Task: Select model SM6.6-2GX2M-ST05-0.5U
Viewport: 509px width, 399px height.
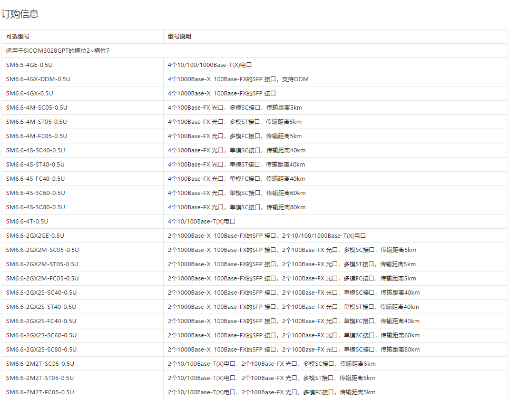Action: 42,265
